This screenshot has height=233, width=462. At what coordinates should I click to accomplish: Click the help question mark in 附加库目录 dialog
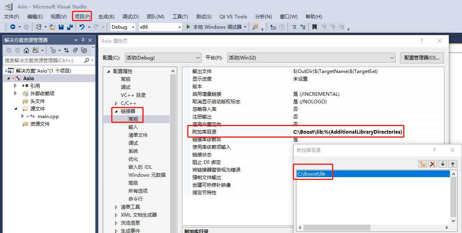(434, 150)
